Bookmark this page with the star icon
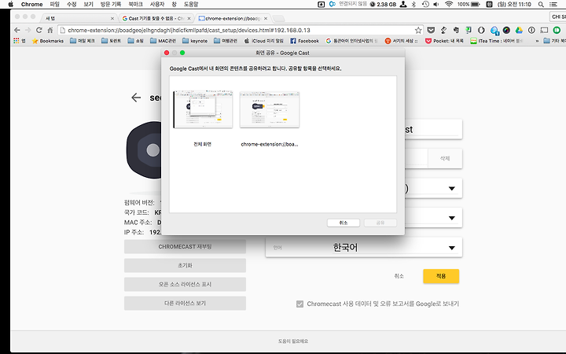This screenshot has height=354, width=566. point(418,30)
